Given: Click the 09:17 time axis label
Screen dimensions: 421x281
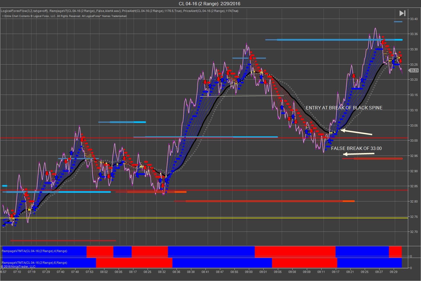Looking at the screenshot, I should coord(336,272).
